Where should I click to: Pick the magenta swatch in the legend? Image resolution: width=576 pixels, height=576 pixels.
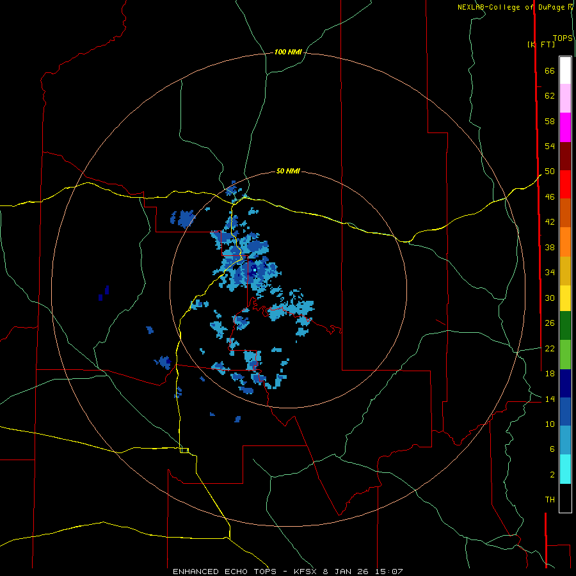(x=565, y=127)
